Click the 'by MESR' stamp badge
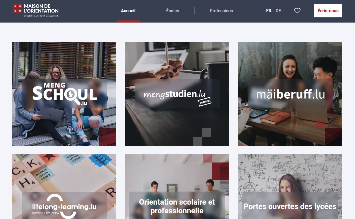355x219 pixels. pos(205,102)
